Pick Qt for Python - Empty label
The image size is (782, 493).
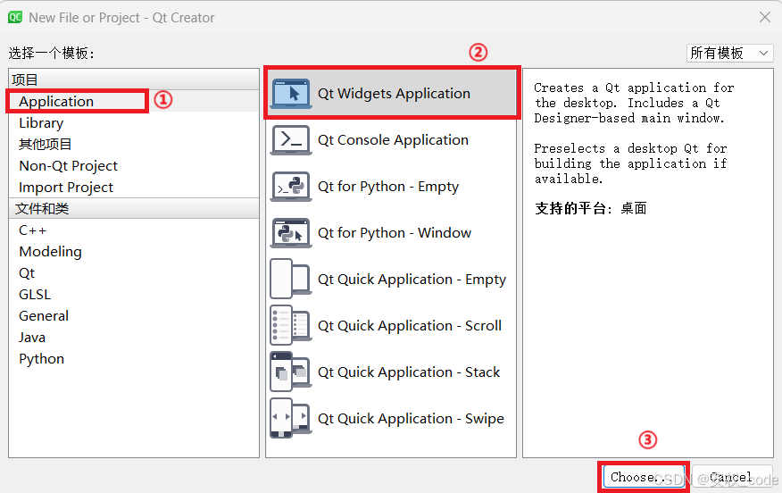click(388, 186)
